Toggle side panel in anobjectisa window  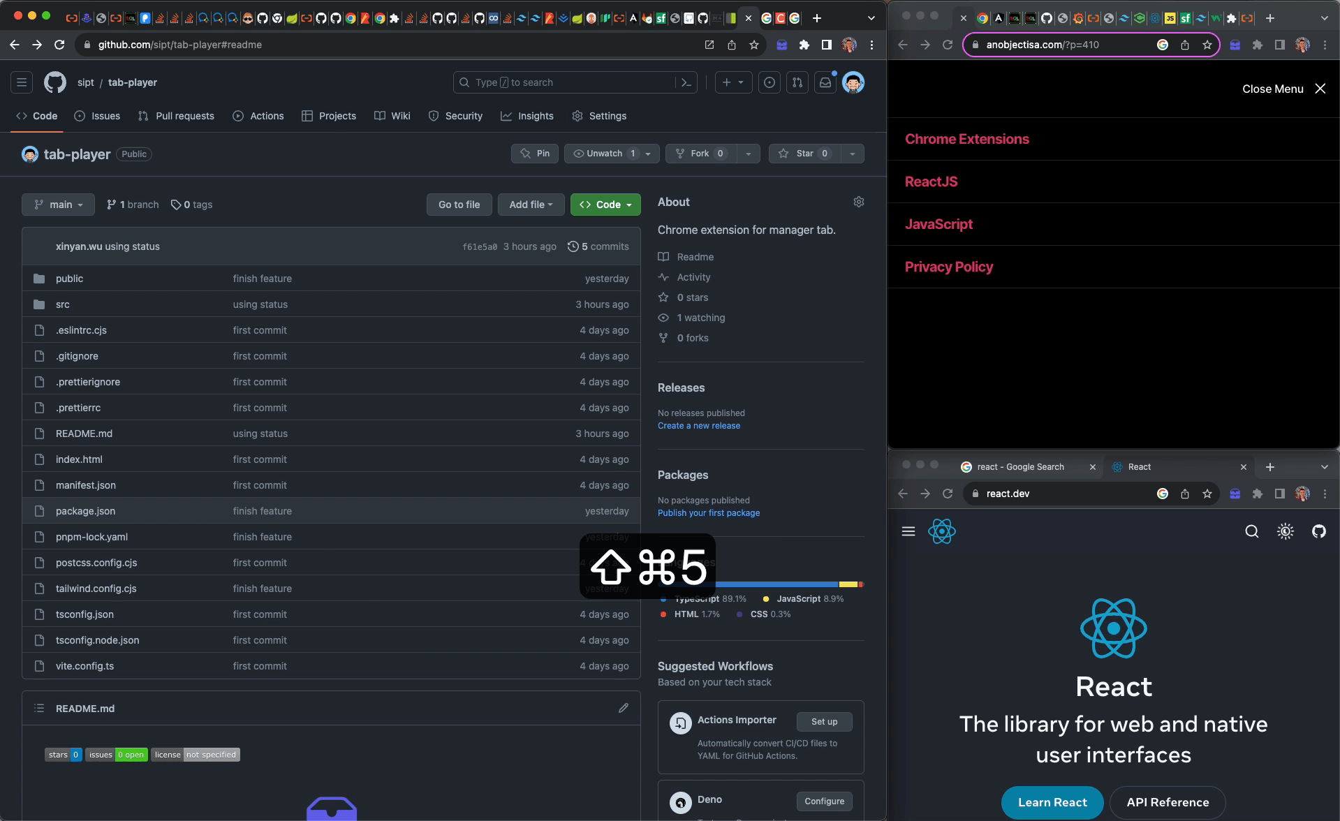1280,45
